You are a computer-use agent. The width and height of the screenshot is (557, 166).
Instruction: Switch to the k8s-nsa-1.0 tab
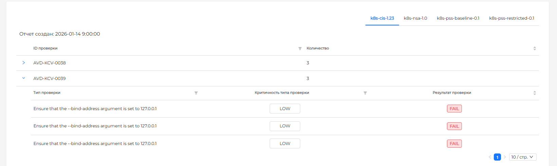[415, 18]
